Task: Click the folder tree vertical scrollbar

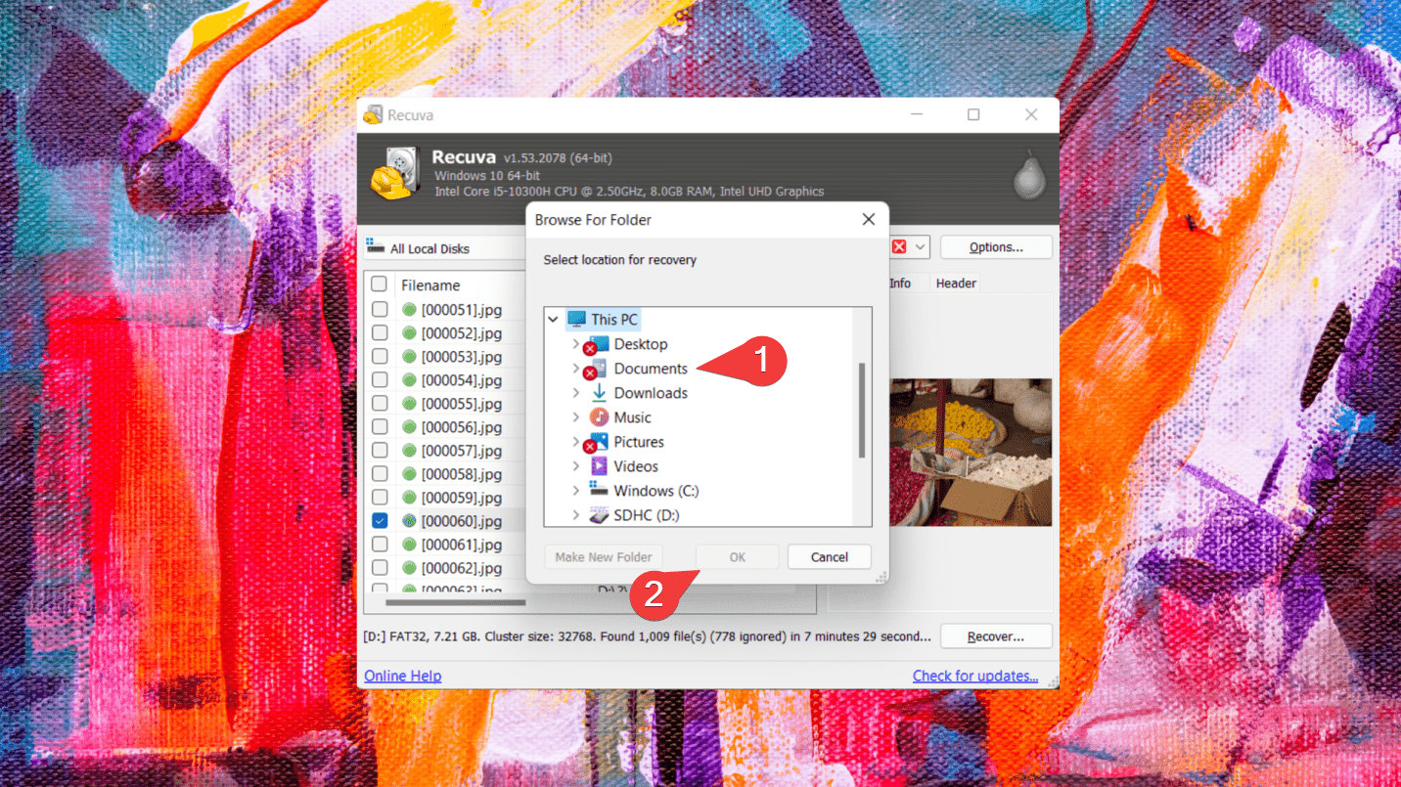Action: [862, 411]
